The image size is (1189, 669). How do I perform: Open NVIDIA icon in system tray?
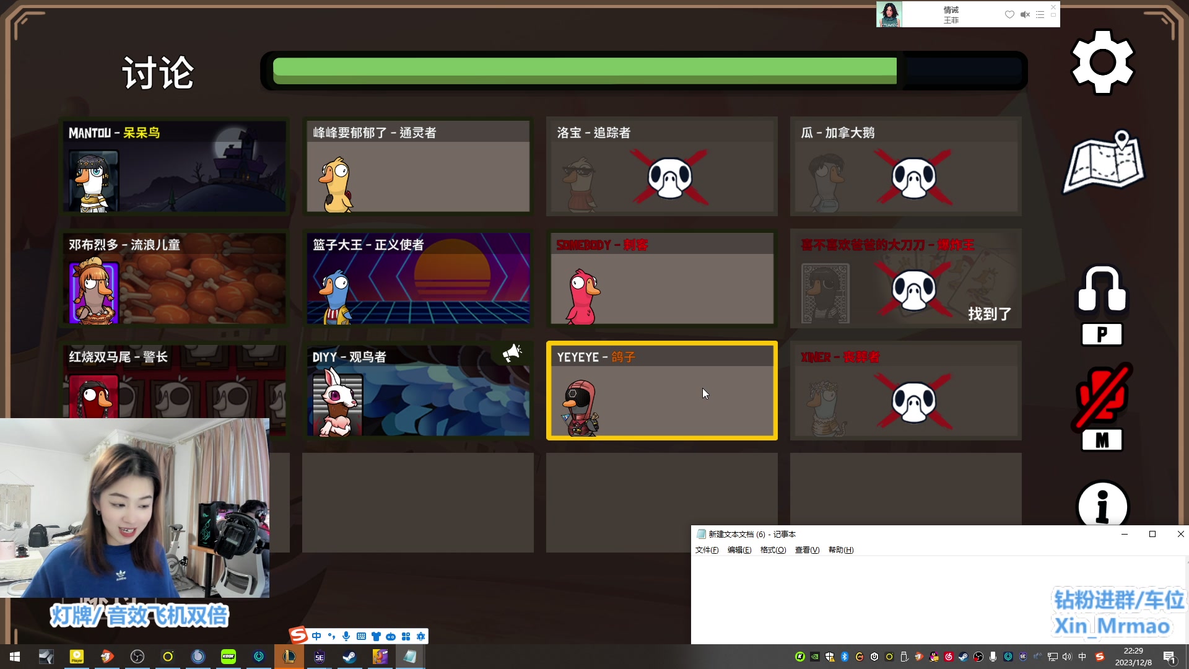point(815,657)
